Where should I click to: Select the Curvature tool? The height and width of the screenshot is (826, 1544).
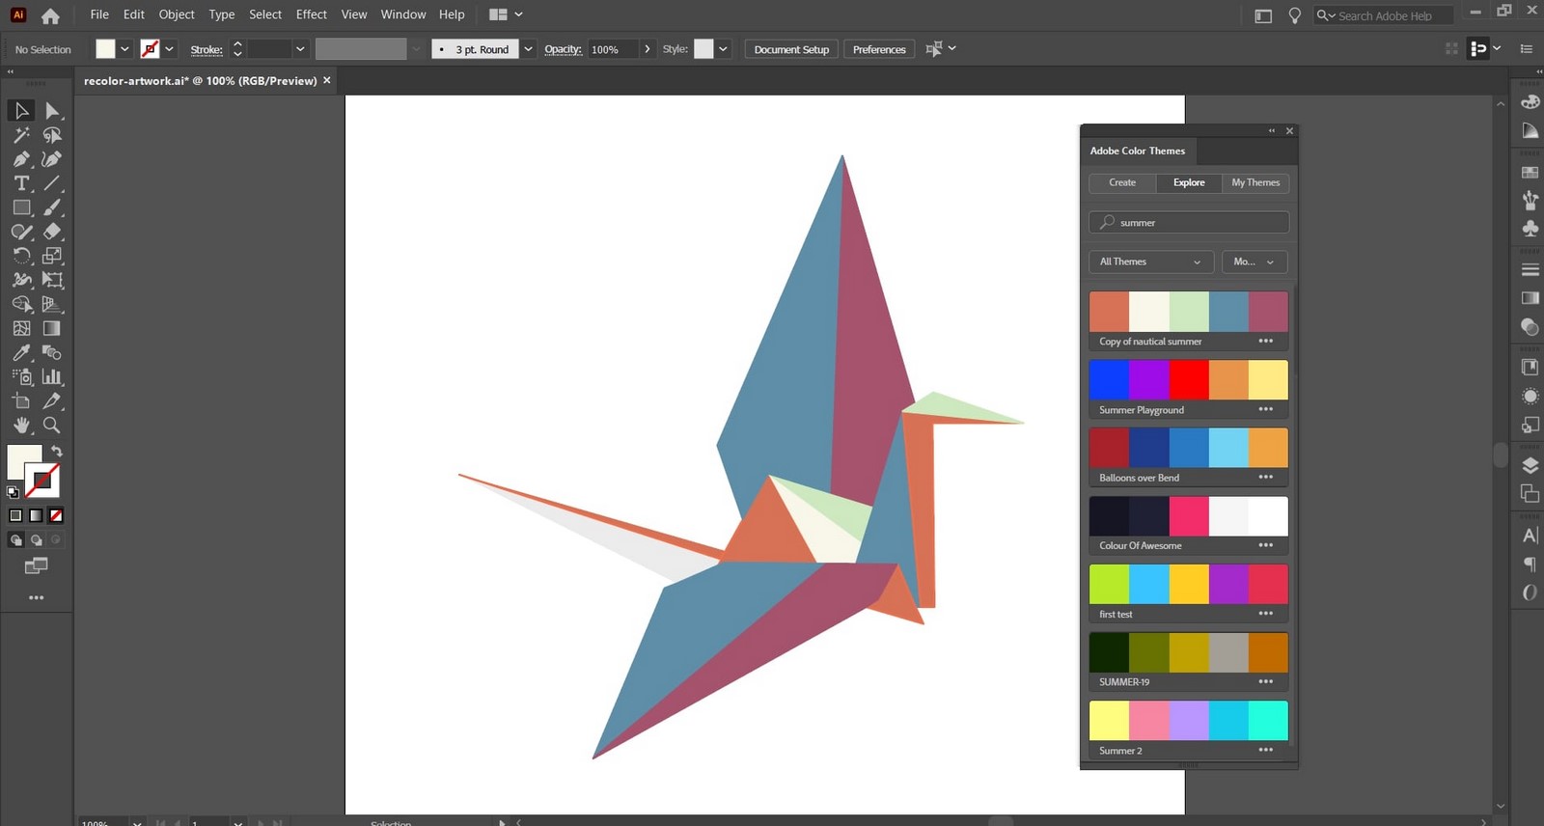point(52,159)
